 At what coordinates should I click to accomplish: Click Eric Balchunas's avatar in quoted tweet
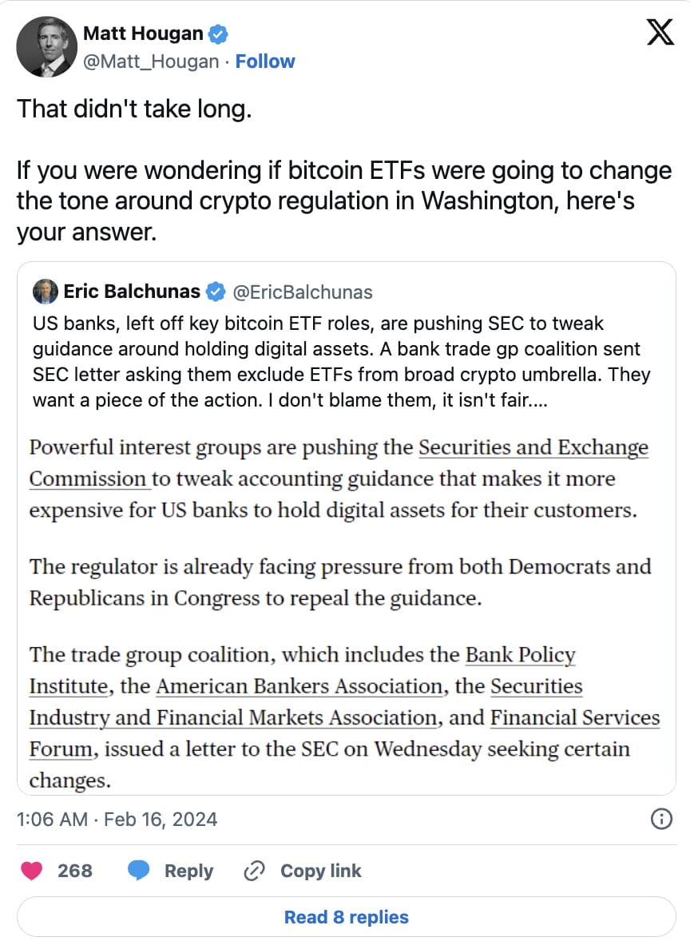click(46, 292)
